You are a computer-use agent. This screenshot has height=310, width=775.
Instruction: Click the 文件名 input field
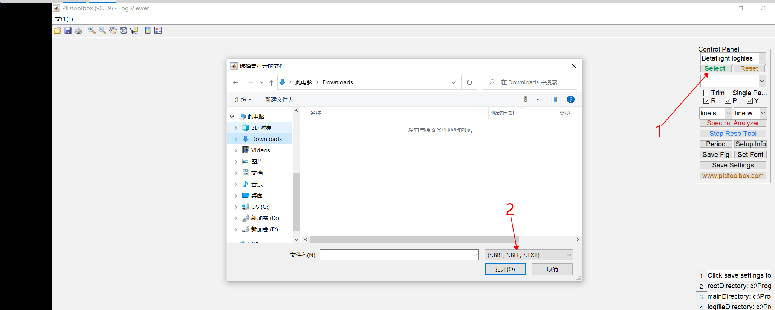[399, 255]
